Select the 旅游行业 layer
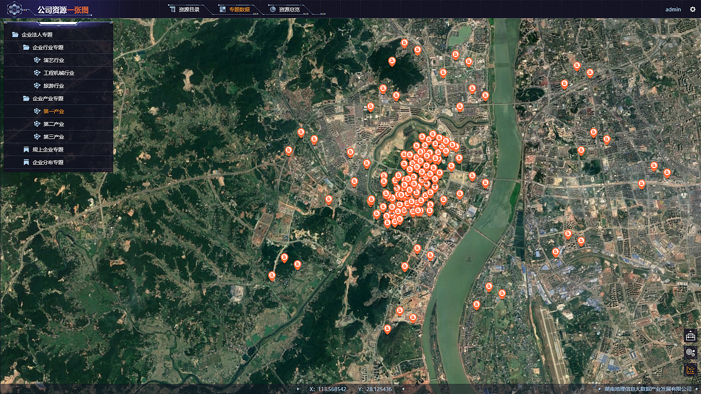 (x=54, y=86)
